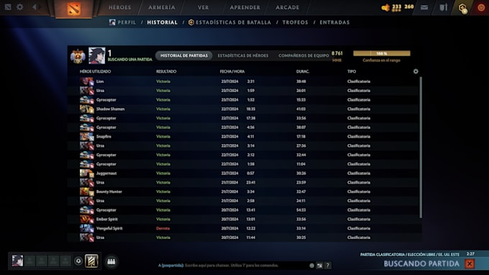489x275 pixels.
Task: Open the player profile avatar picture
Action: coord(96,55)
